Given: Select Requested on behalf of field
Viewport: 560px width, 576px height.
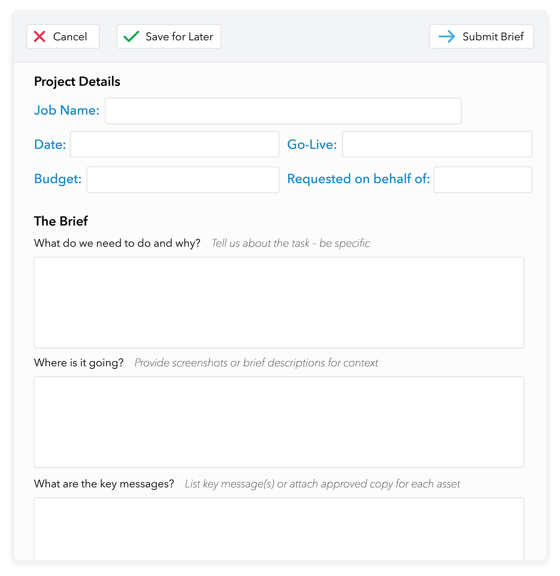Looking at the screenshot, I should click(x=483, y=180).
